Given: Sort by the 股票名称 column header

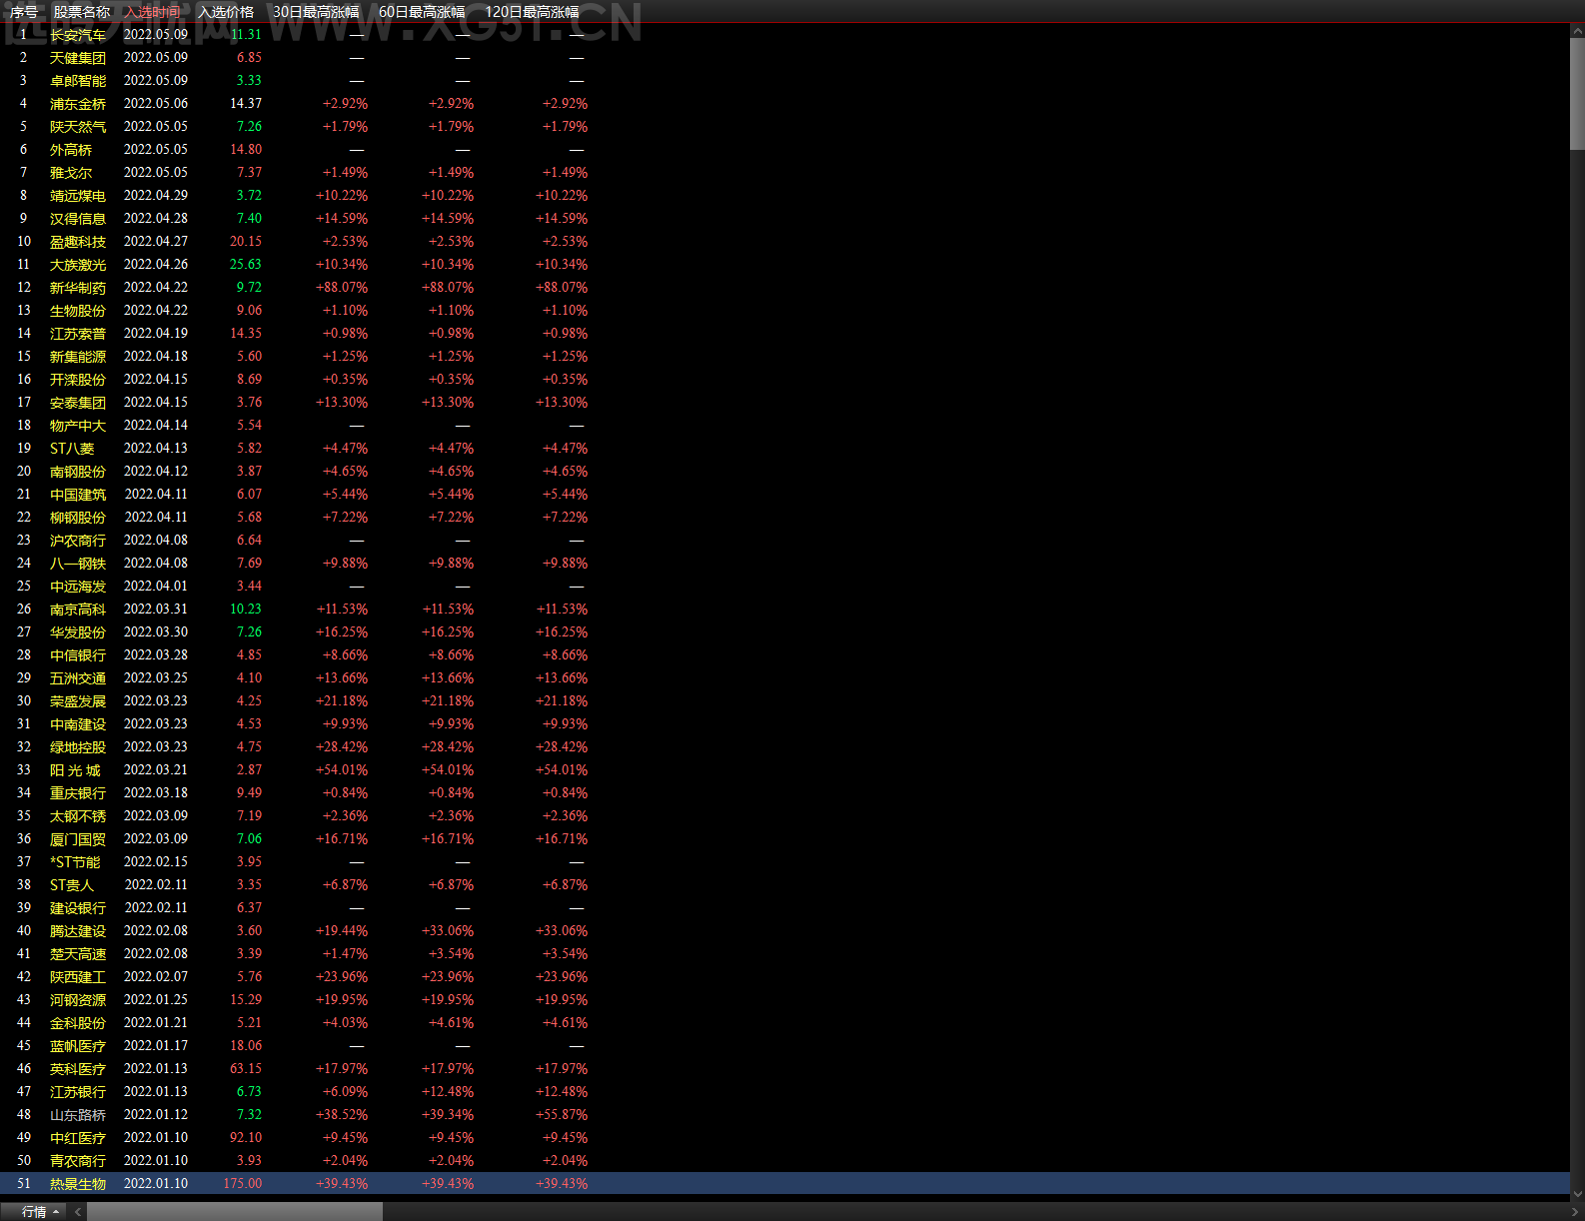Looking at the screenshot, I should click(82, 12).
